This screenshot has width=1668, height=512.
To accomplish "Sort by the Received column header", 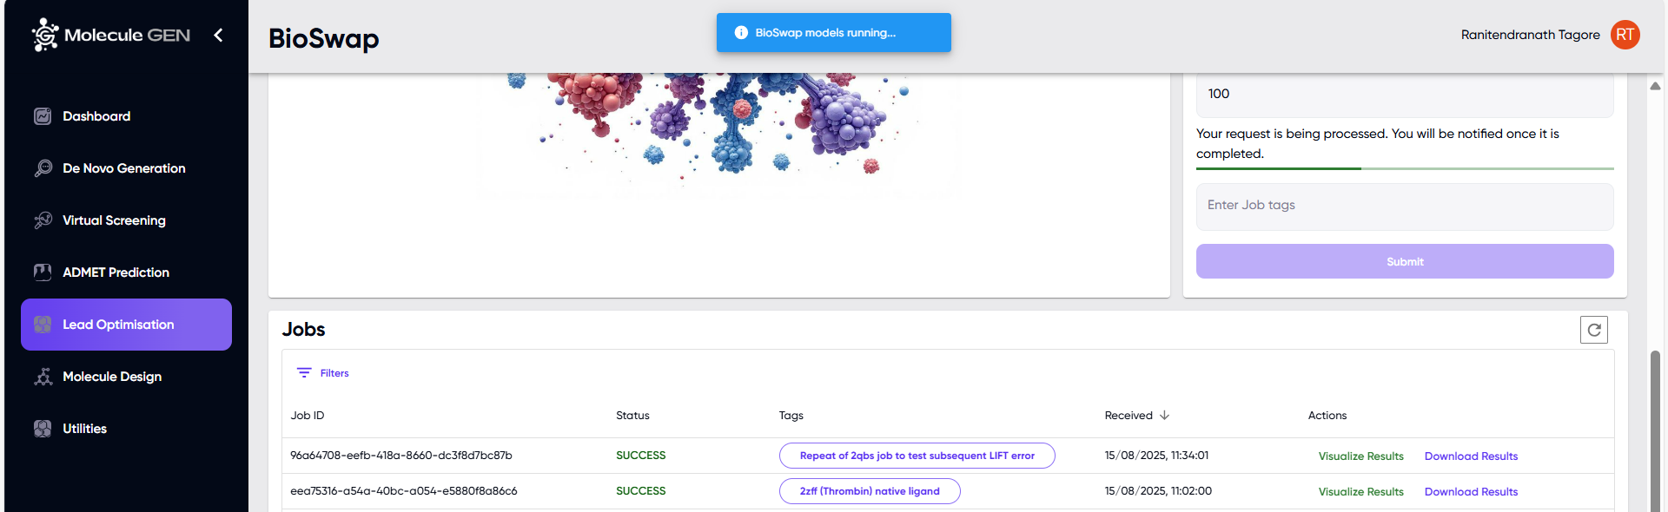I will coord(1129,416).
